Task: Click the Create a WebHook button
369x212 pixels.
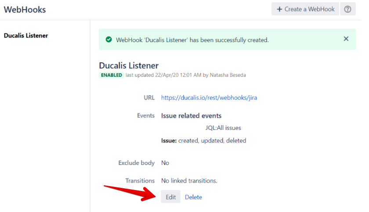Action: 305,9
